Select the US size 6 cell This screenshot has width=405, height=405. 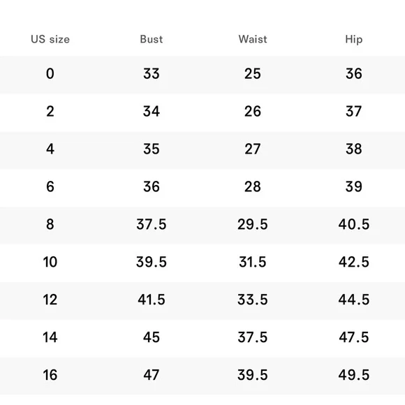[x=50, y=186]
